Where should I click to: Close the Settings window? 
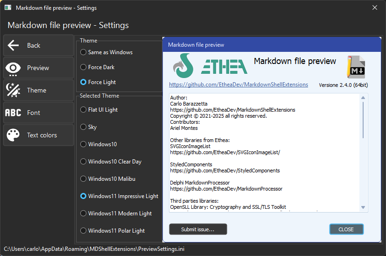(x=375, y=7)
